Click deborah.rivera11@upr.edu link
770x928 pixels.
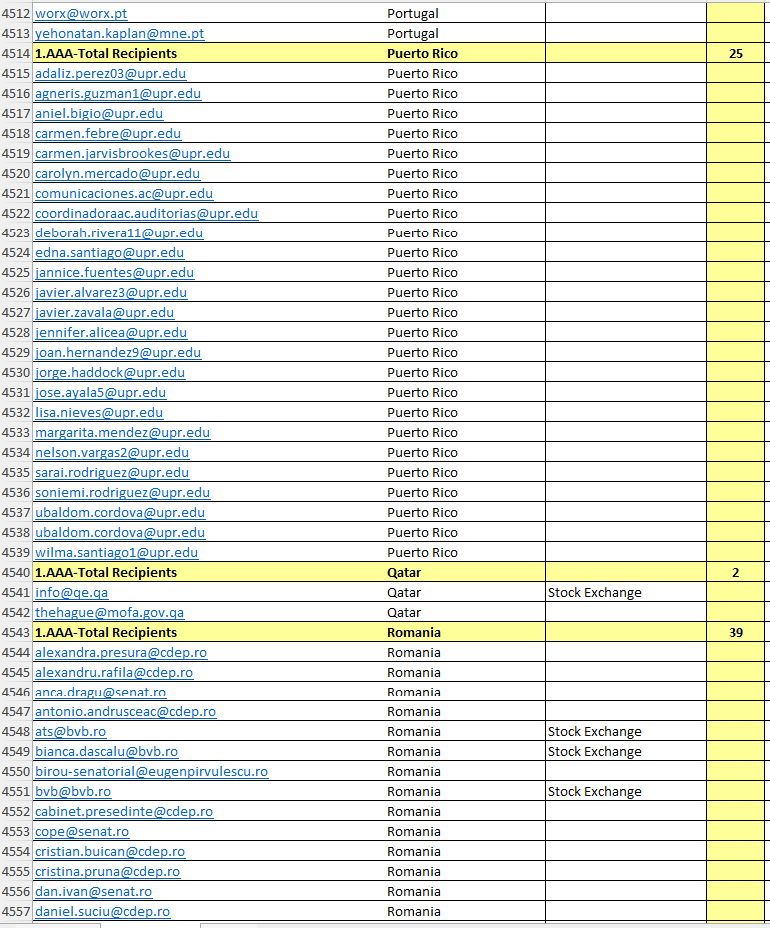point(119,233)
